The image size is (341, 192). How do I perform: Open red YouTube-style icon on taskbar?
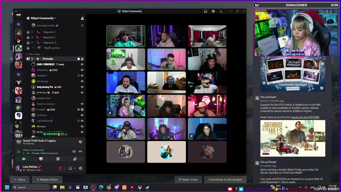[132, 187]
